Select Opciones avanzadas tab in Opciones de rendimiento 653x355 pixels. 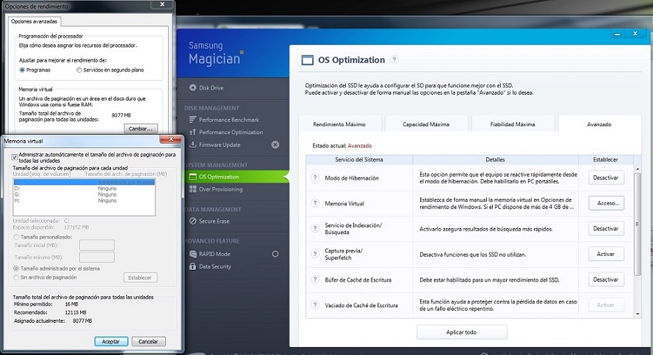pos(34,21)
